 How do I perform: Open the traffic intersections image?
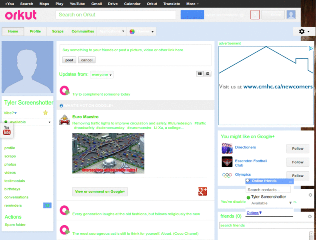tap(108, 153)
